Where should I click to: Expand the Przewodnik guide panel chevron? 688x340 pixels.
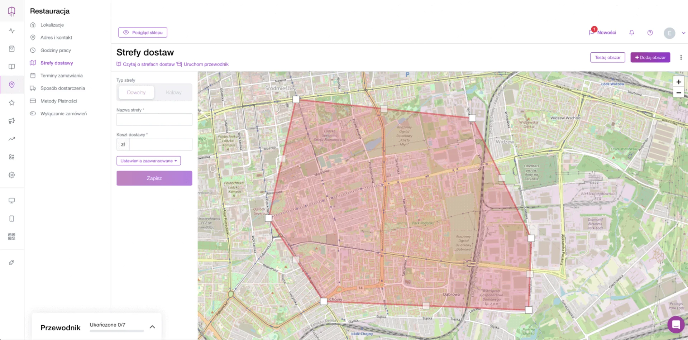tap(152, 327)
